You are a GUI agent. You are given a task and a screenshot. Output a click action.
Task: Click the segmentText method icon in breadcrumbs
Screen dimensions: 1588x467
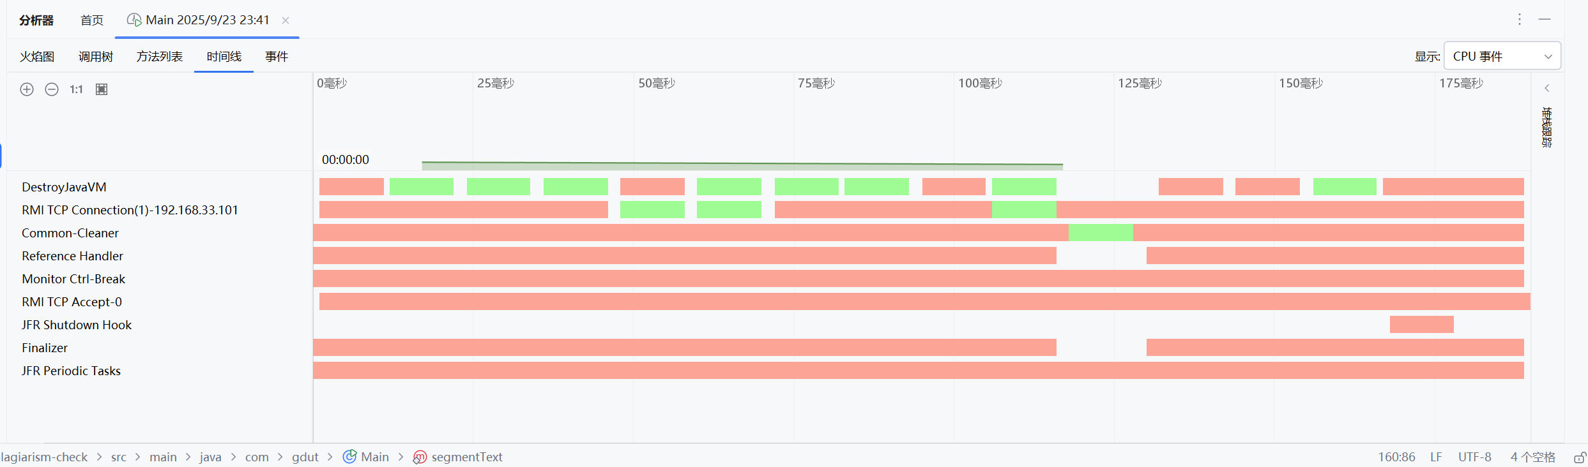tap(420, 457)
